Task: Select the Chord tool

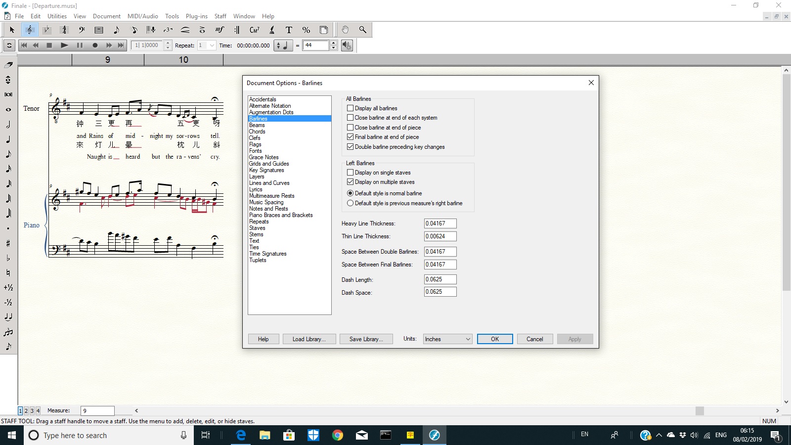Action: point(254,30)
